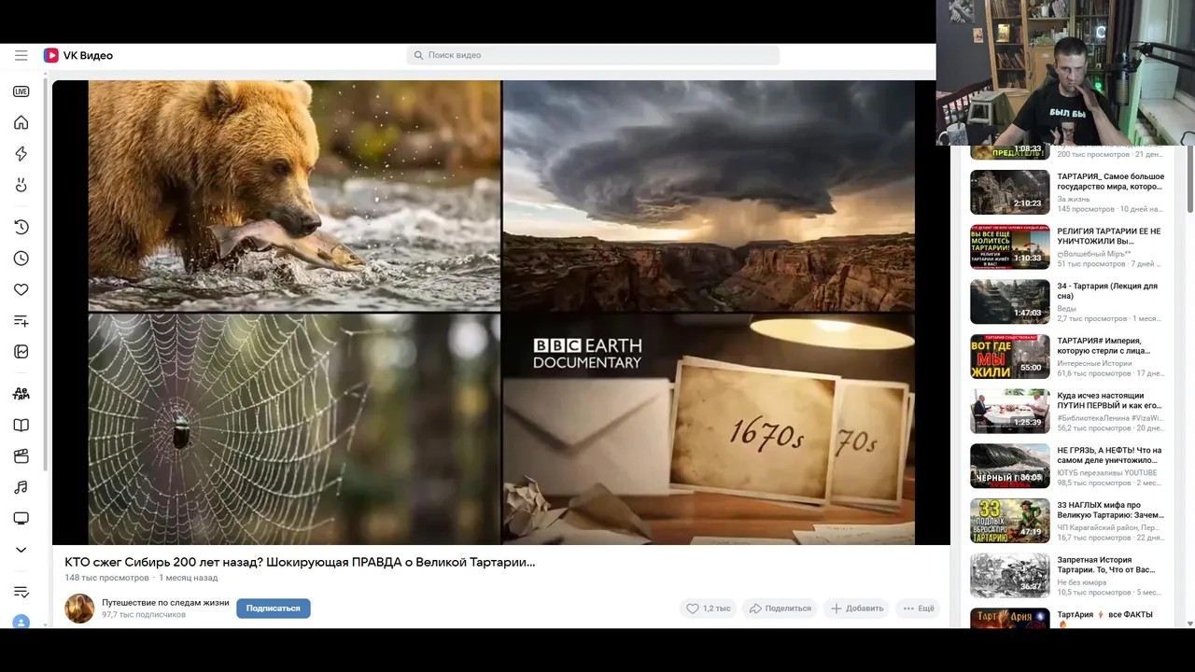Open thumbnail of the 1:08:33 video
The width and height of the screenshot is (1195, 672).
1009,152
